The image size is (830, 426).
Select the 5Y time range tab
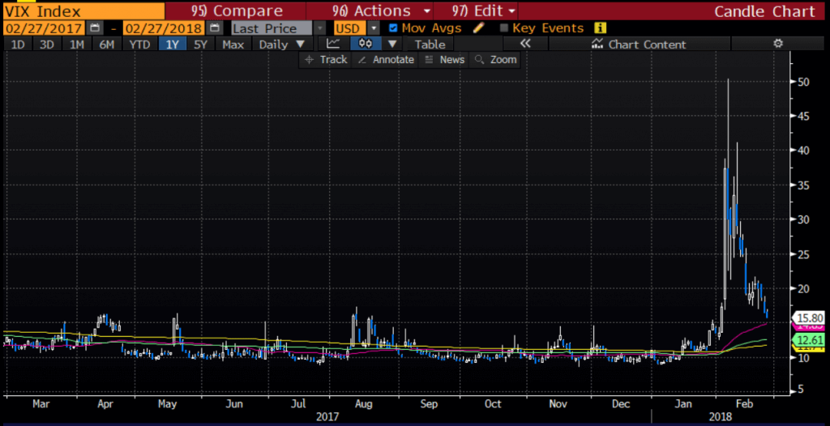point(200,44)
